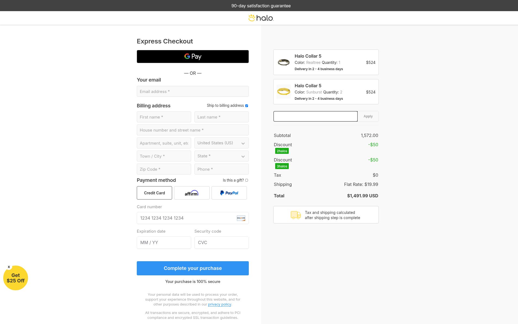Screen dimensions: 518x324
Task: Uncheck Ship to billing address checkbox
Action: pyautogui.click(x=247, y=106)
